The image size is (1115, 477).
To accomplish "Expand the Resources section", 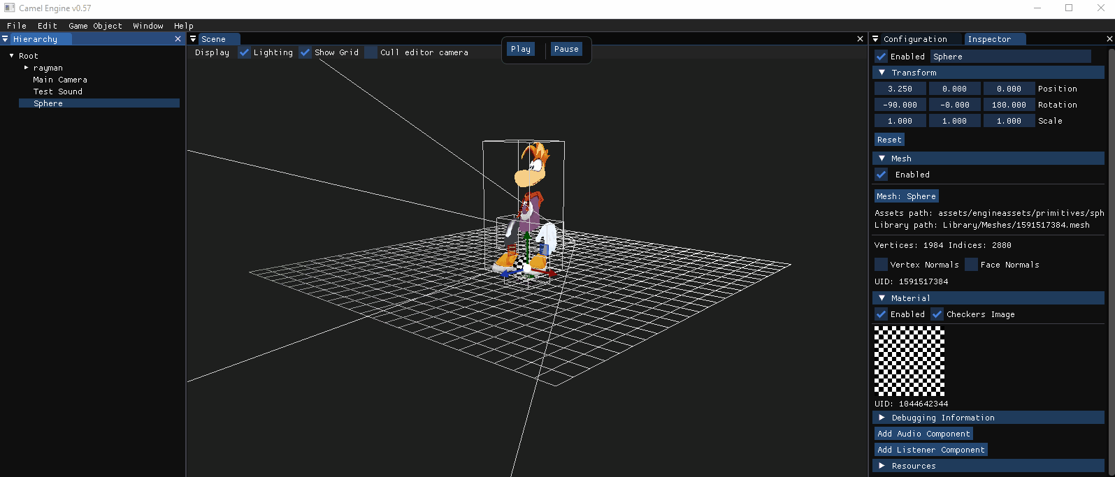I will (x=882, y=466).
